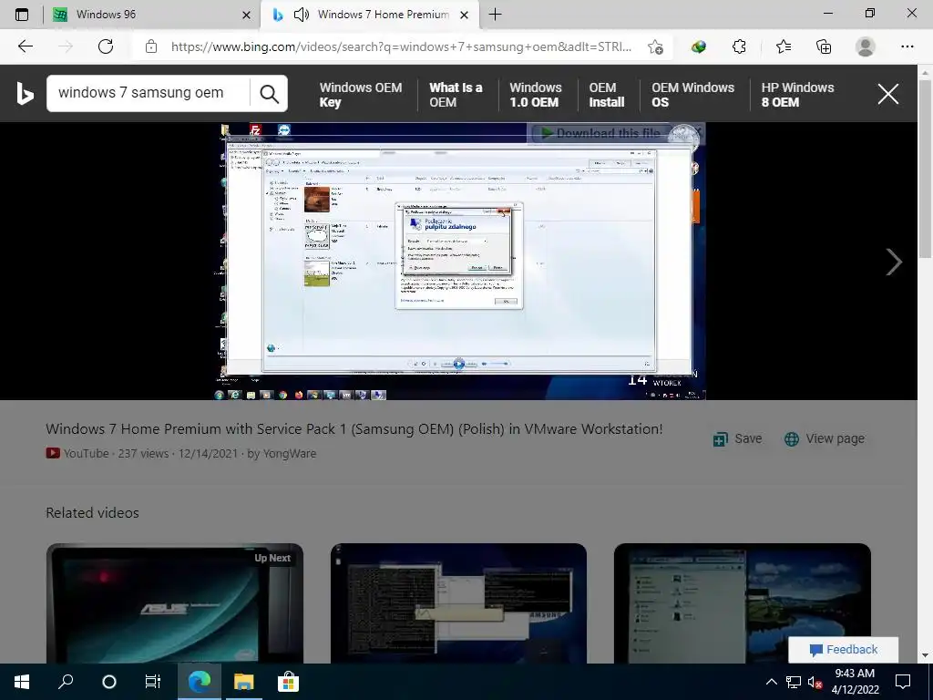Click the Bing logo
This screenshot has height=700, width=933.
point(25,94)
